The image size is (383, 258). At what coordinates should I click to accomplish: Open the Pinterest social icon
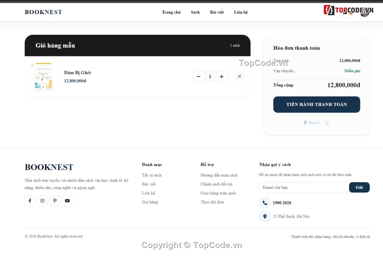(55, 201)
